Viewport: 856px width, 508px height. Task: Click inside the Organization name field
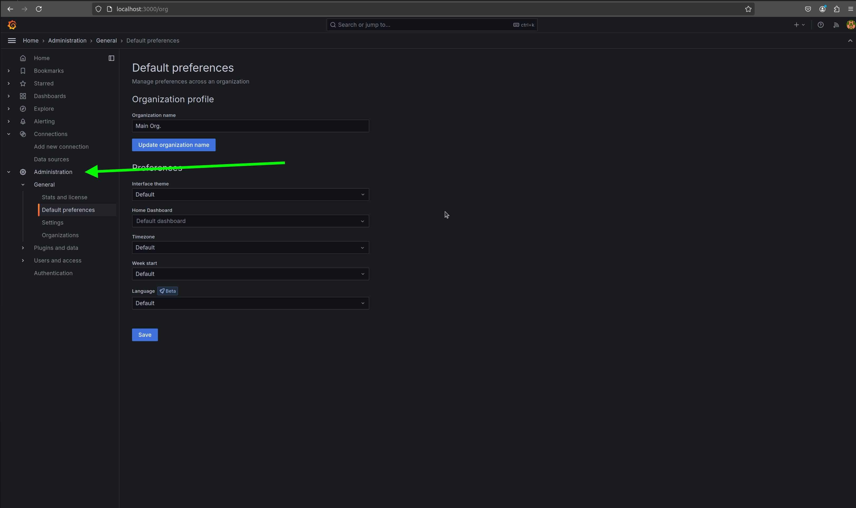click(250, 126)
